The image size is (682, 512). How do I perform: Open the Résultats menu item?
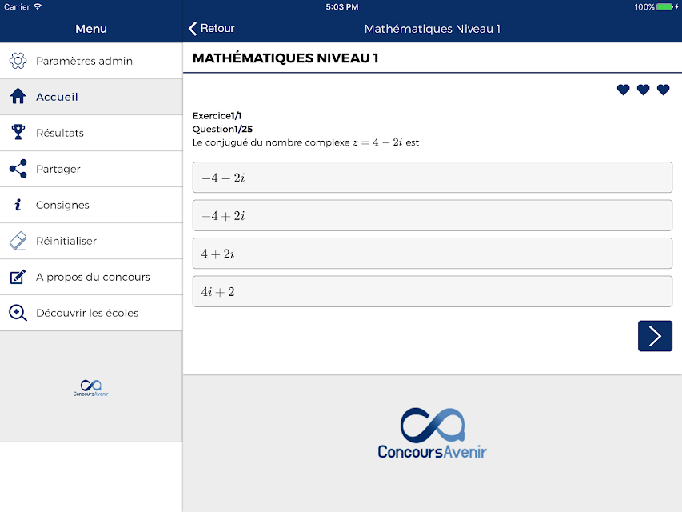coord(91,133)
